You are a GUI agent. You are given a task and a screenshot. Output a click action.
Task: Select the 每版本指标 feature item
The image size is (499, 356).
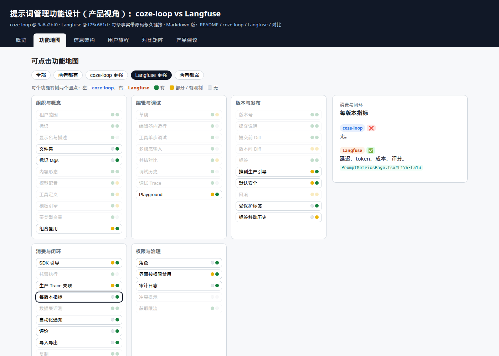click(79, 297)
